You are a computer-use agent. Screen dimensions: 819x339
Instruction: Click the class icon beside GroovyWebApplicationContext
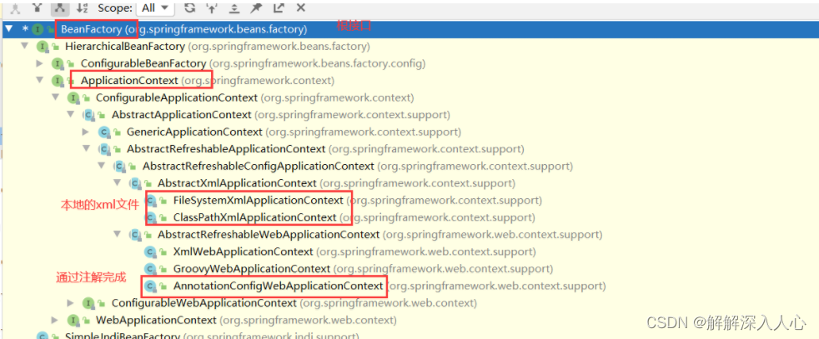point(151,269)
